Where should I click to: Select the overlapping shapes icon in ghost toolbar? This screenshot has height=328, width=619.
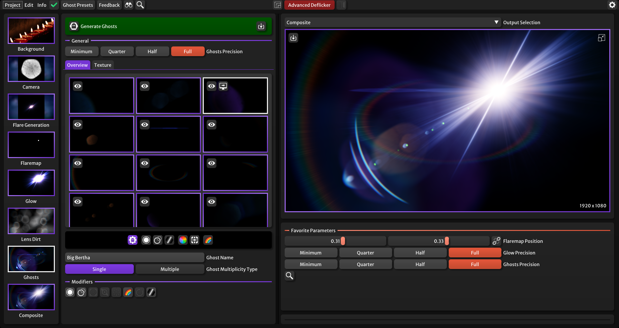click(x=158, y=240)
